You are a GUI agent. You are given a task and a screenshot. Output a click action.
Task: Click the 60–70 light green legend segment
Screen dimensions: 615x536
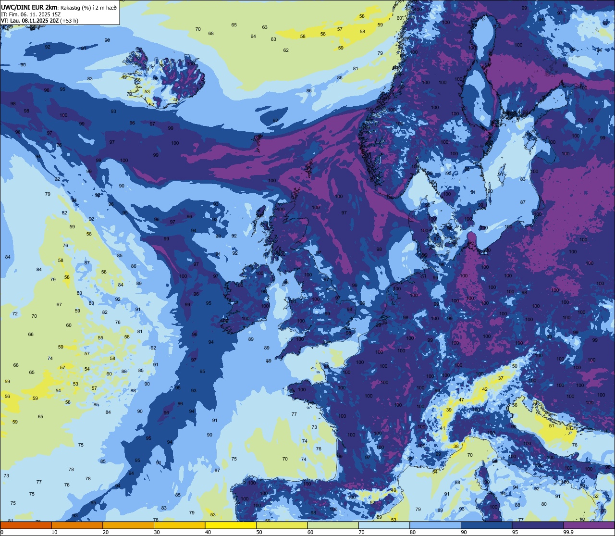tap(333, 525)
